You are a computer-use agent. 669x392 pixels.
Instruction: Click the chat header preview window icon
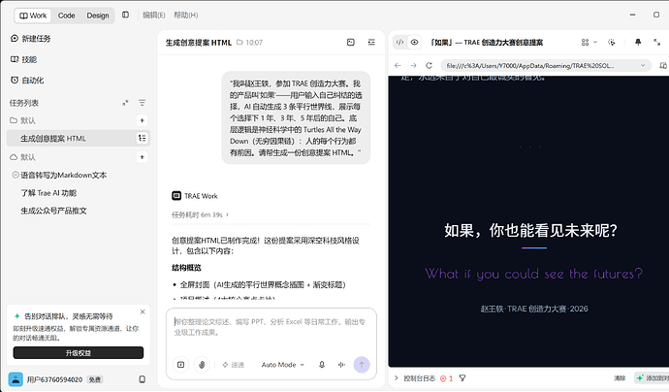[351, 43]
